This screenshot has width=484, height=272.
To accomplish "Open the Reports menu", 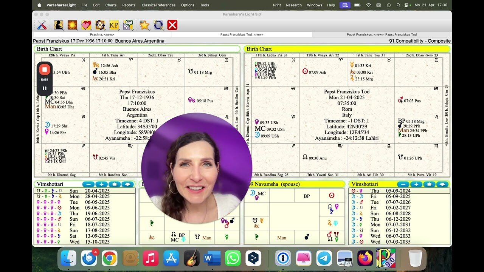I will pyautogui.click(x=129, y=5).
